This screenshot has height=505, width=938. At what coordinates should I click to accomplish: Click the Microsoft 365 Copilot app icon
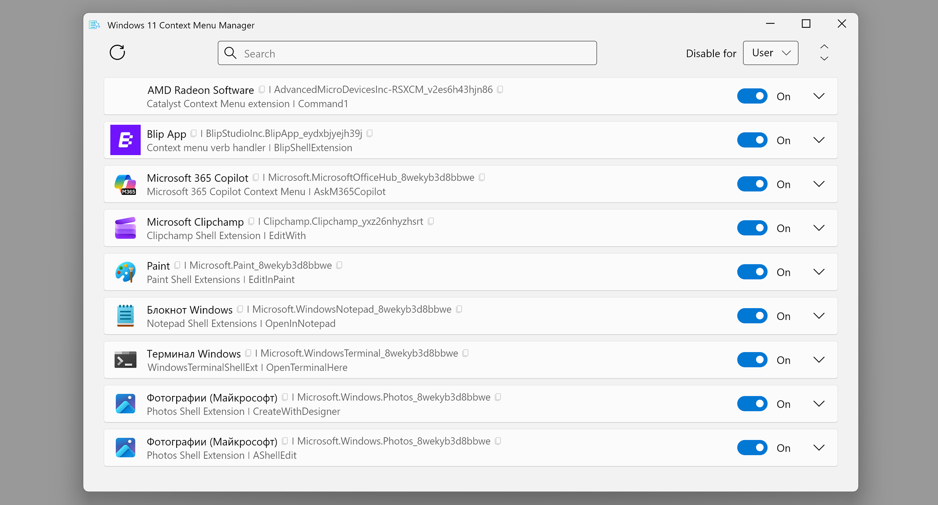click(x=125, y=184)
